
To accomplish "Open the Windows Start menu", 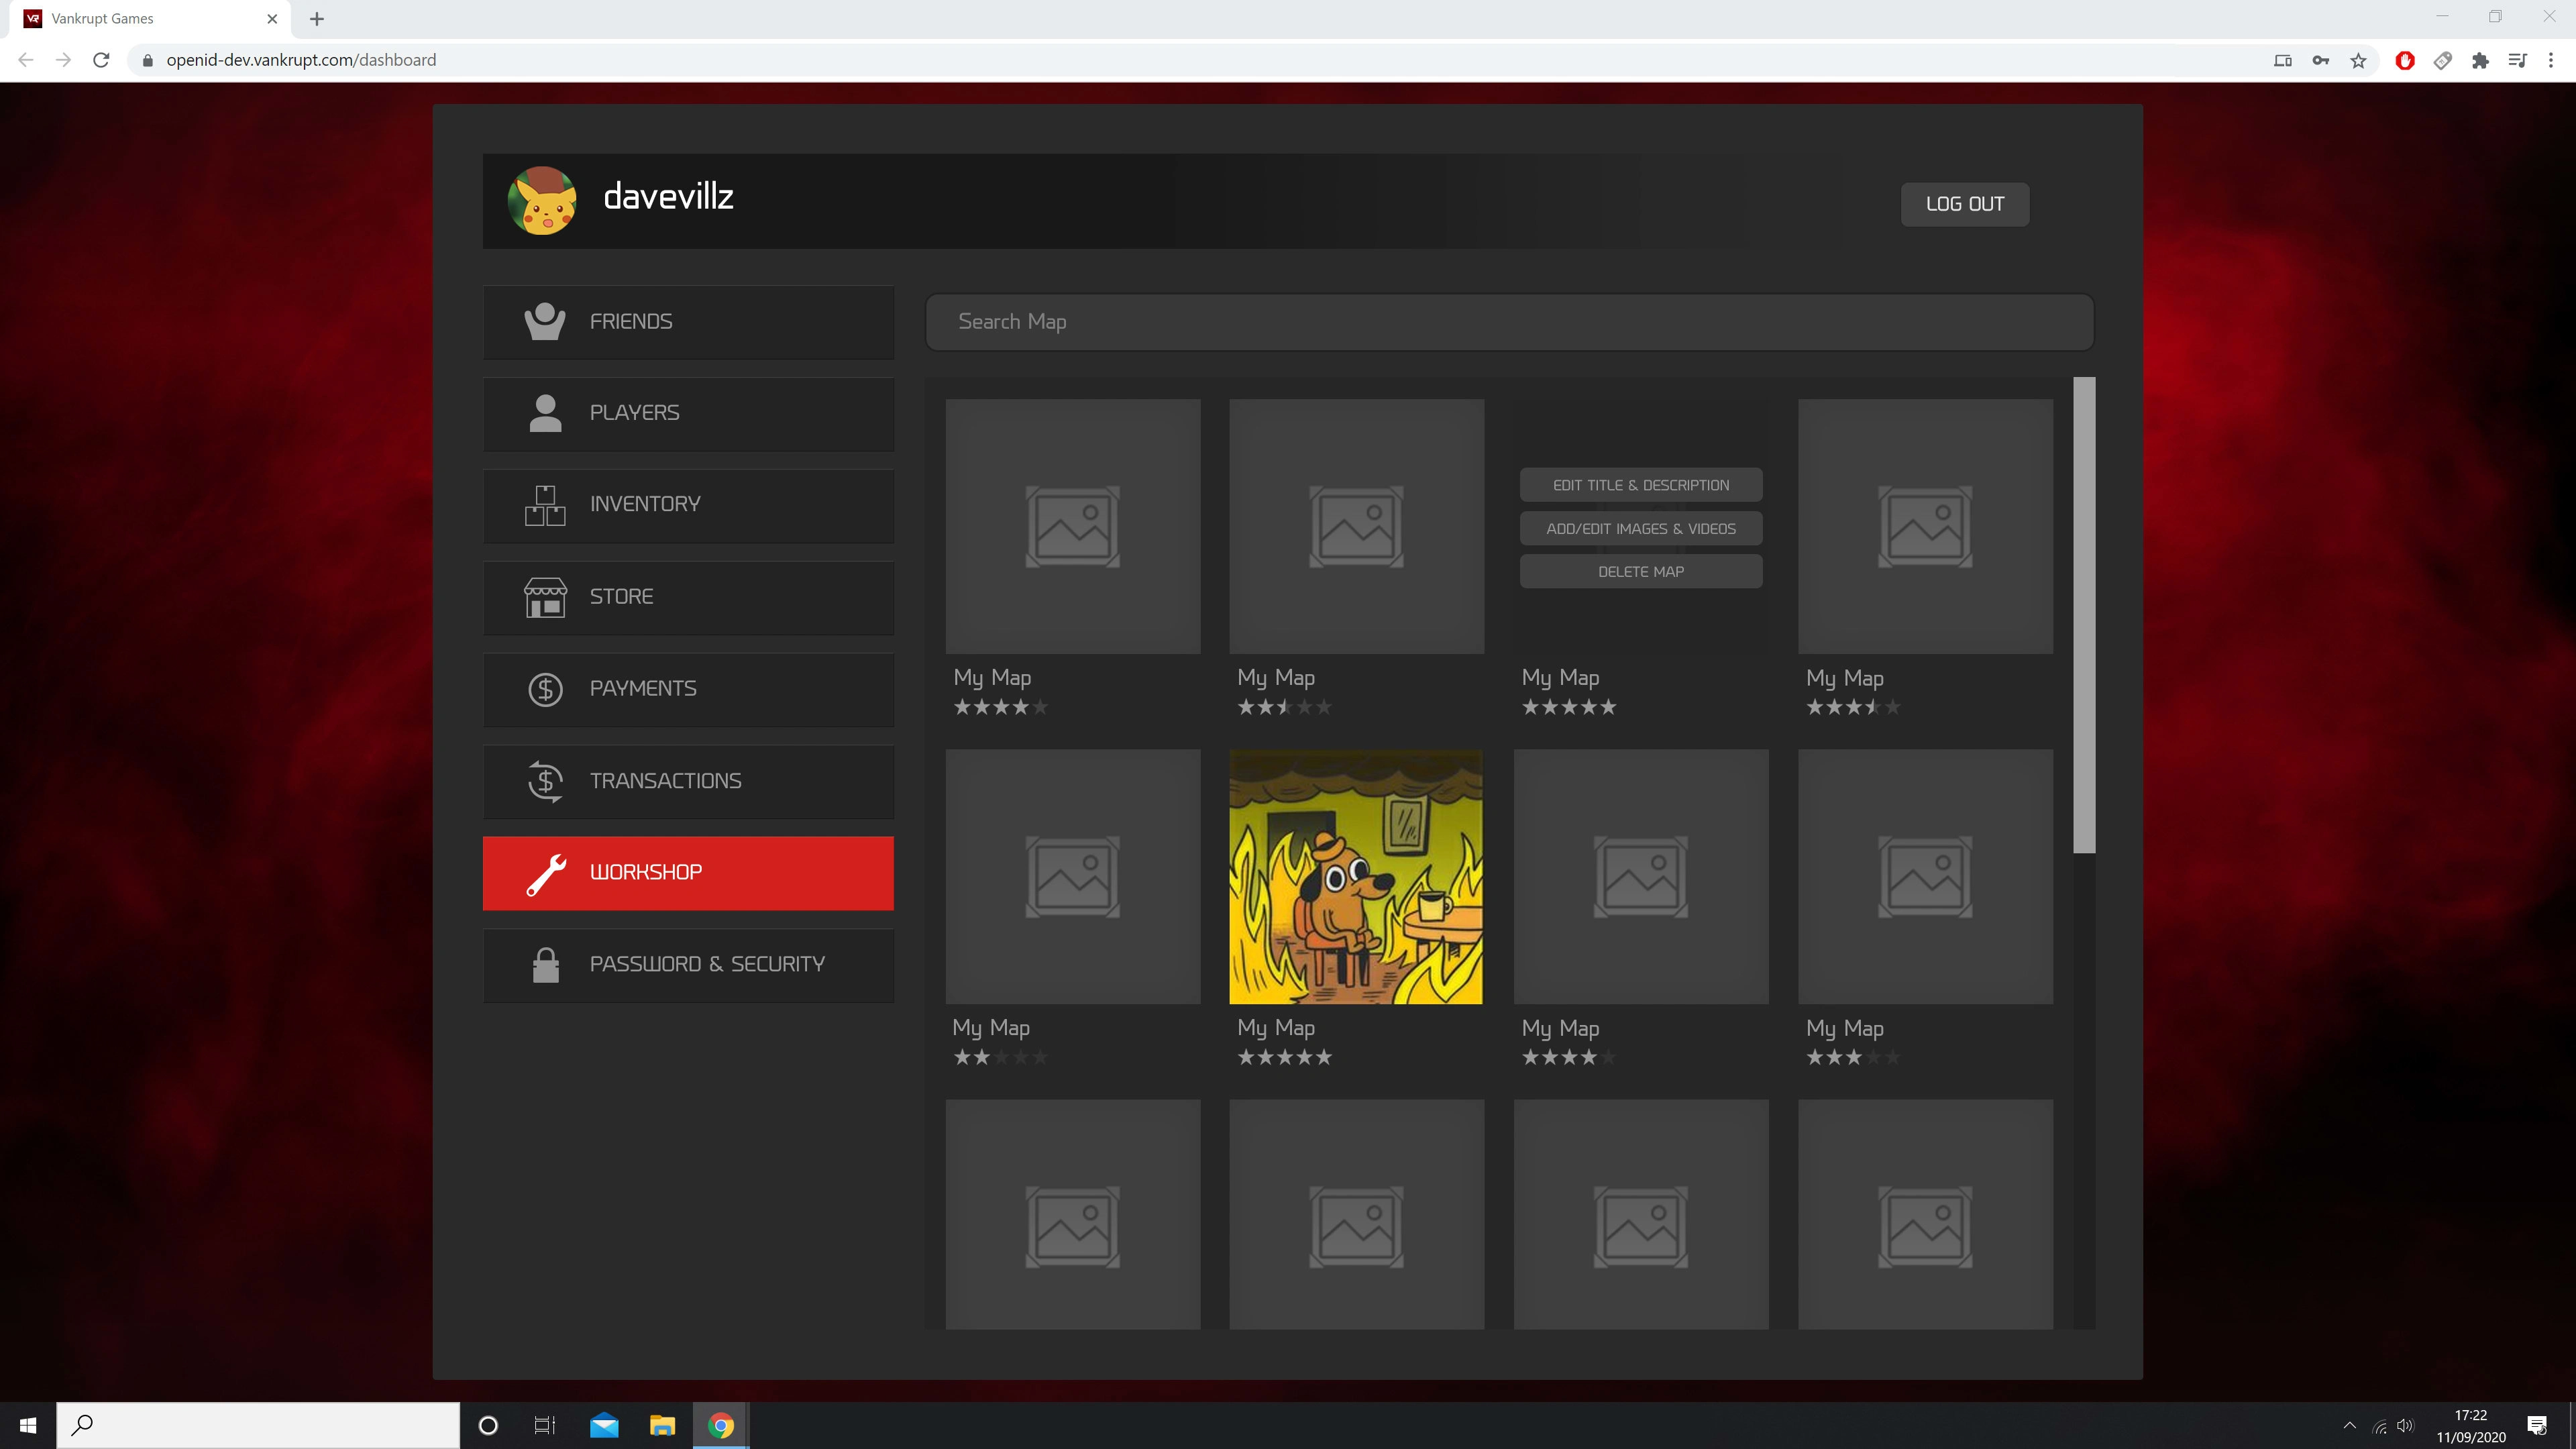I will coord(28,1425).
